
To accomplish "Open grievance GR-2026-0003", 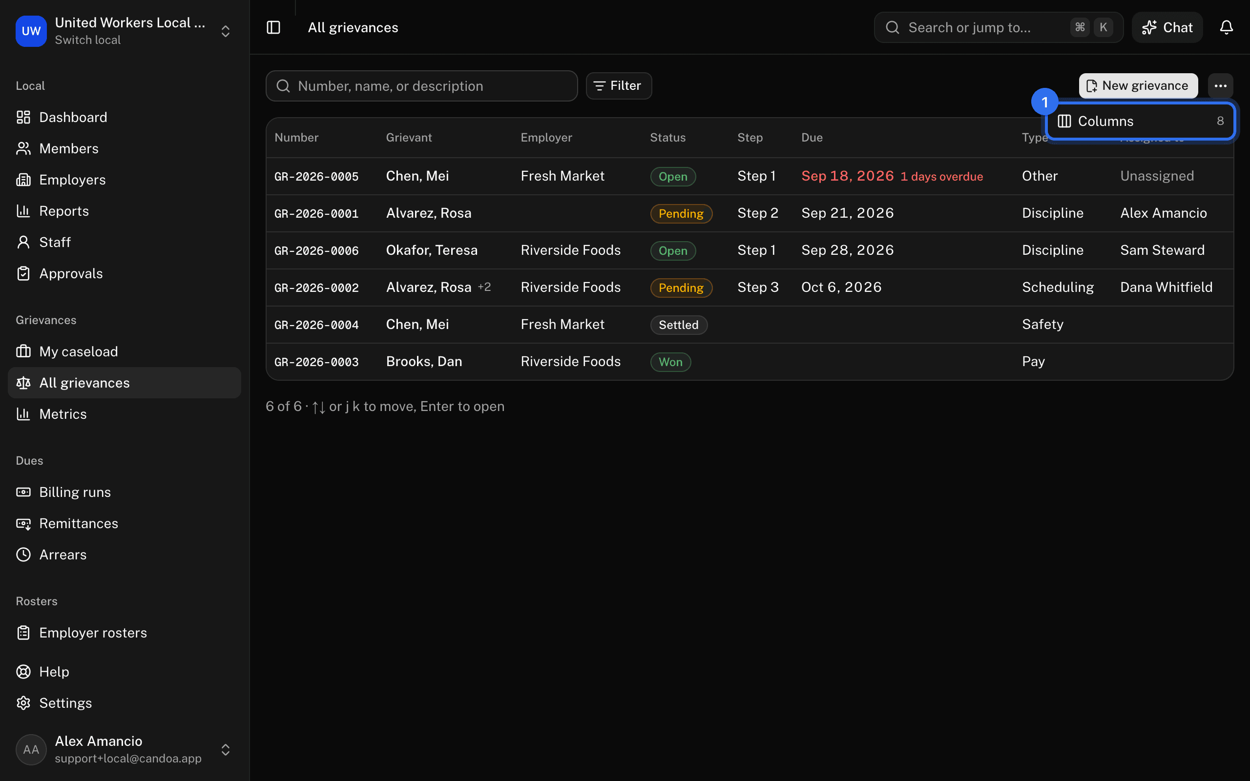I will tap(316, 363).
